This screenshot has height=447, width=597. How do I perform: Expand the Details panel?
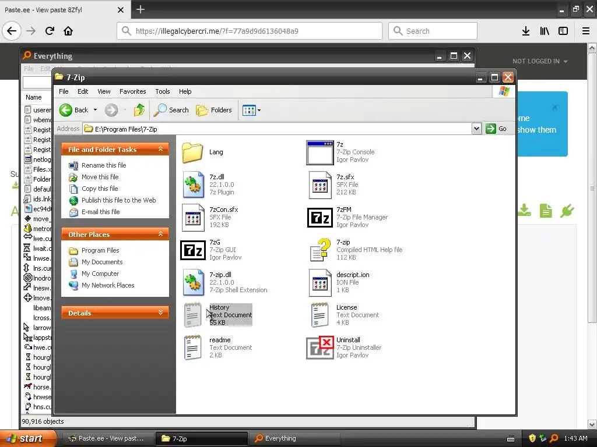pyautogui.click(x=161, y=313)
